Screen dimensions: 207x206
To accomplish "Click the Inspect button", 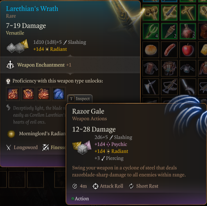I will (80, 99).
